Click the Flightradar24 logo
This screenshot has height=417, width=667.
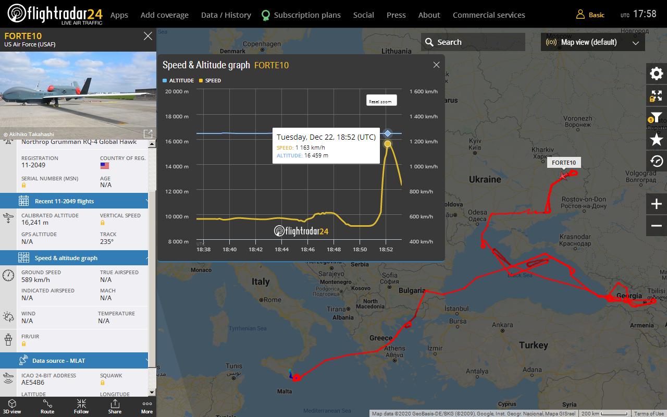click(55, 15)
